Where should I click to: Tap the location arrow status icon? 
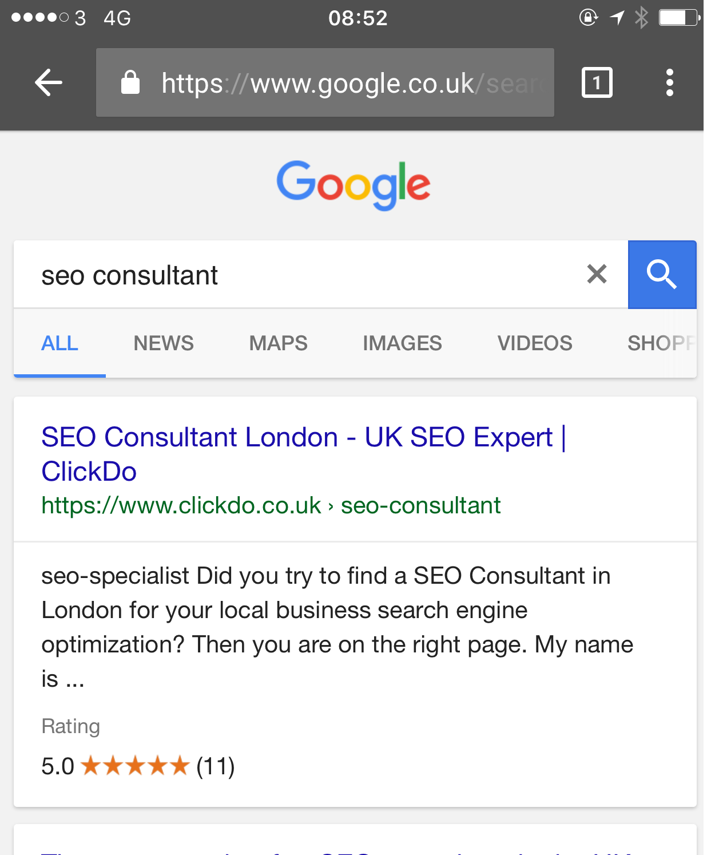pyautogui.click(x=617, y=18)
